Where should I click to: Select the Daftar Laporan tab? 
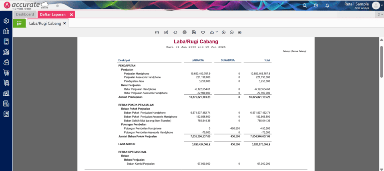[53, 15]
